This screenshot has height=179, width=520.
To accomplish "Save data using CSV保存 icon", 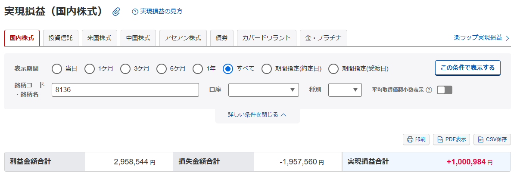I will pos(480,139).
